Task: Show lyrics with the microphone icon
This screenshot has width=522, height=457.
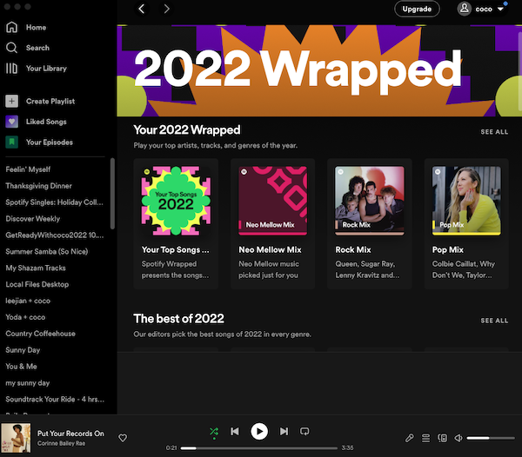Action: (x=410, y=438)
